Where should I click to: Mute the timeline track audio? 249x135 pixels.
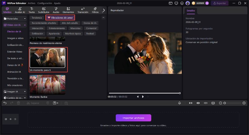15,119
